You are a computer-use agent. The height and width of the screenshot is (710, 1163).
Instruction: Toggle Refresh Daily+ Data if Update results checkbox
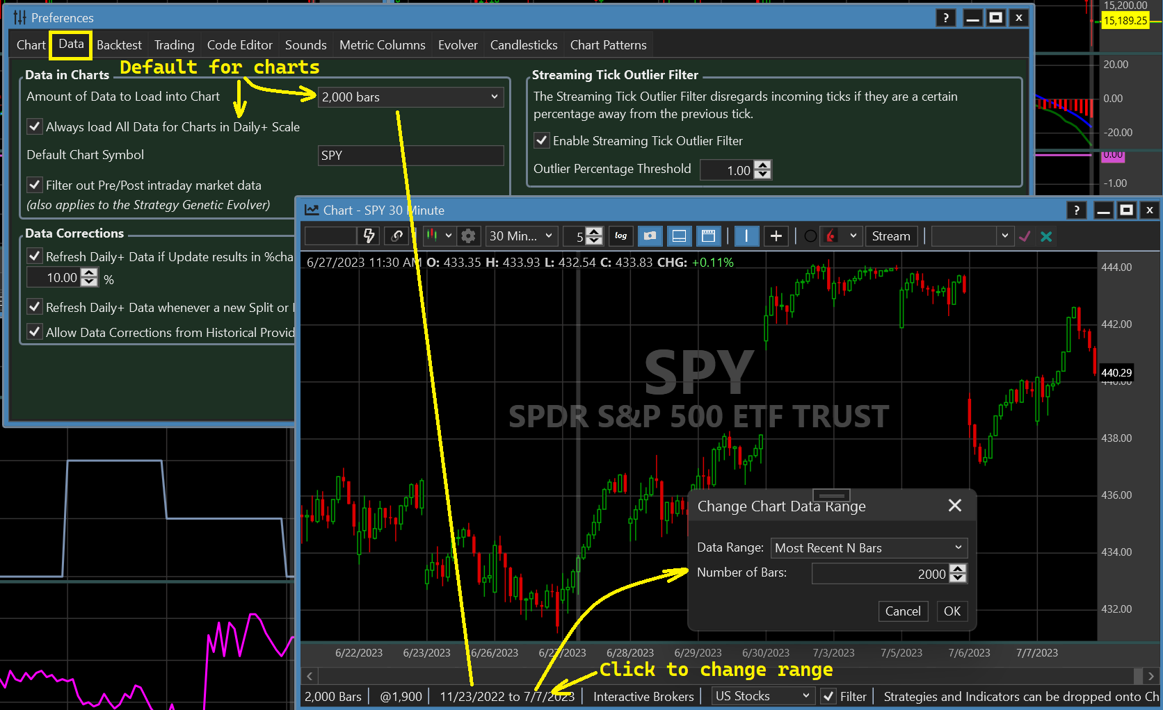pos(35,256)
